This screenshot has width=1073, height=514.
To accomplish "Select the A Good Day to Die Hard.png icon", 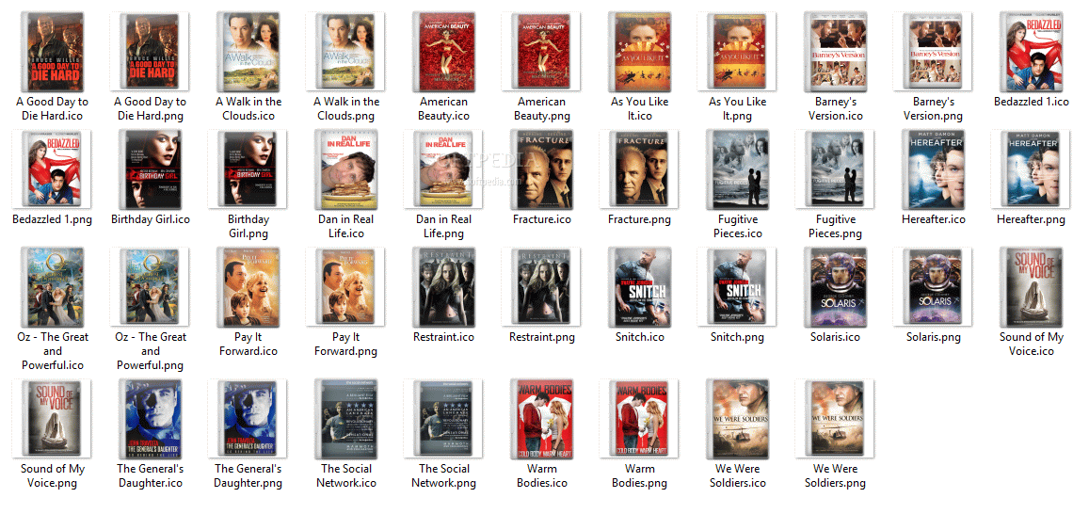I will coord(151,52).
